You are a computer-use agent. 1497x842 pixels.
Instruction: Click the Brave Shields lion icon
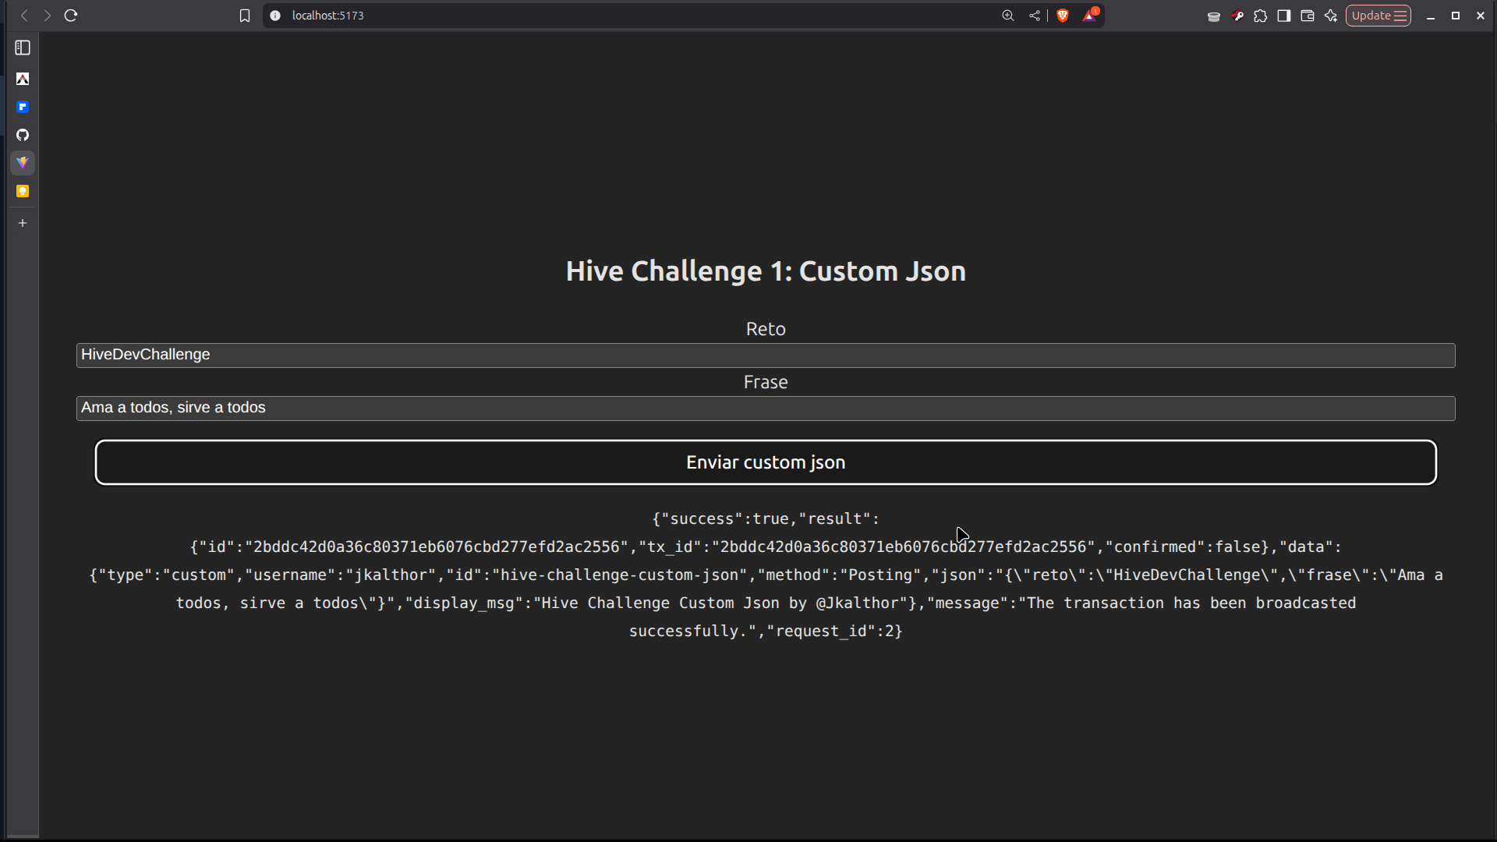pyautogui.click(x=1062, y=16)
